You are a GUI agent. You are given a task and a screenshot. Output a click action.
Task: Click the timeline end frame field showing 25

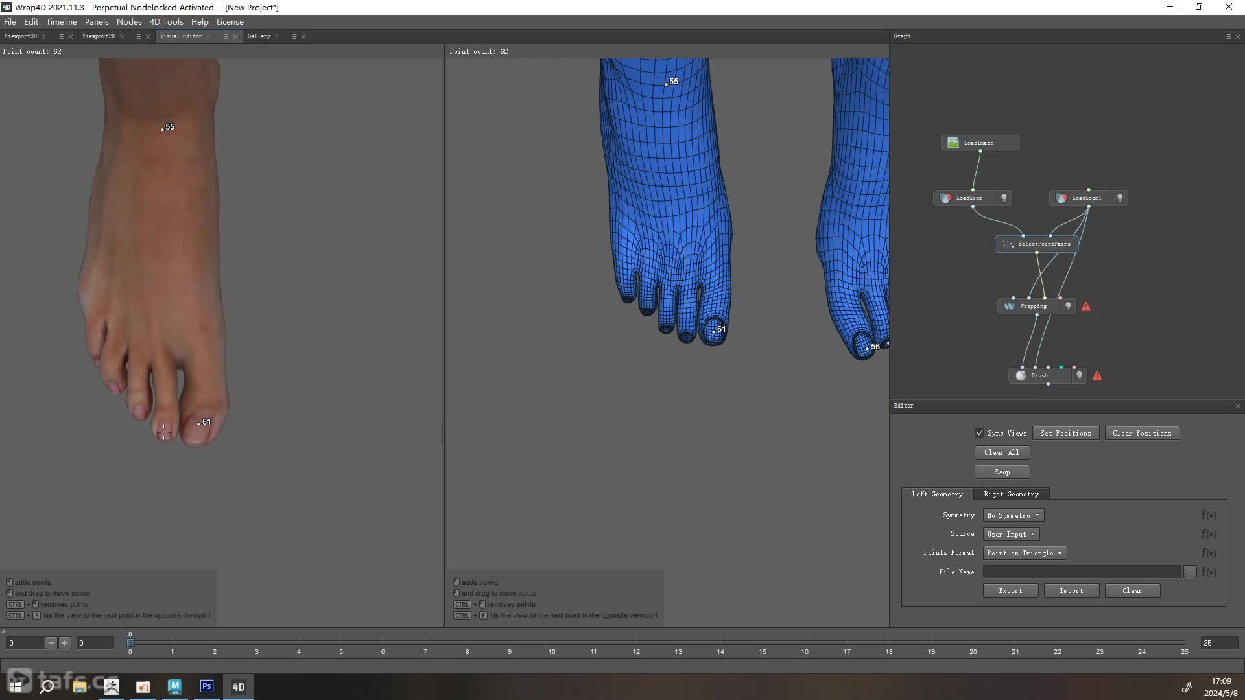click(1219, 643)
